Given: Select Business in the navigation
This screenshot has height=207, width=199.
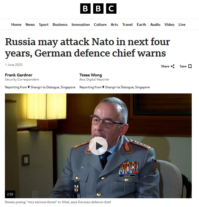Looking at the screenshot, I should click(60, 25).
